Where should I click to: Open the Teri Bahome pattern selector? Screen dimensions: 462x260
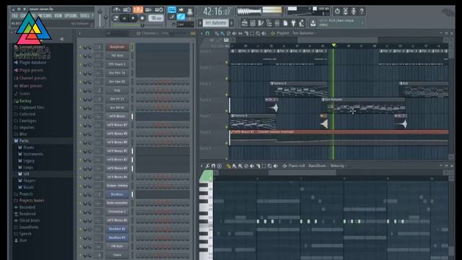[216, 22]
